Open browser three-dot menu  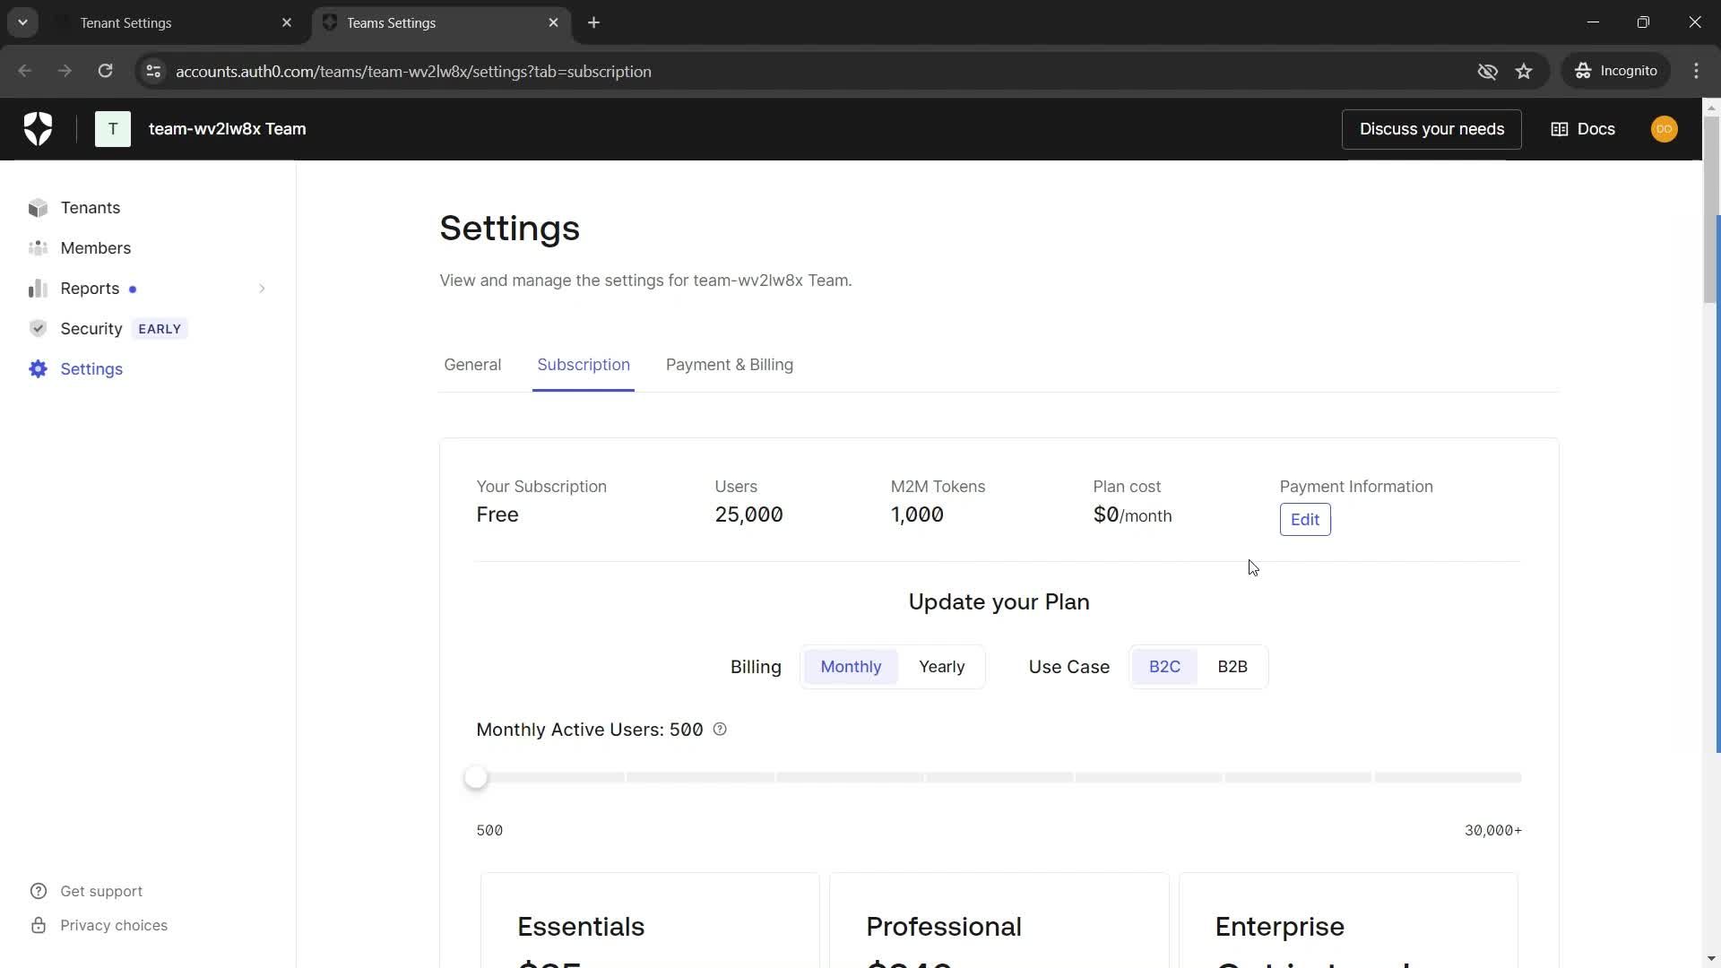pyautogui.click(x=1696, y=71)
